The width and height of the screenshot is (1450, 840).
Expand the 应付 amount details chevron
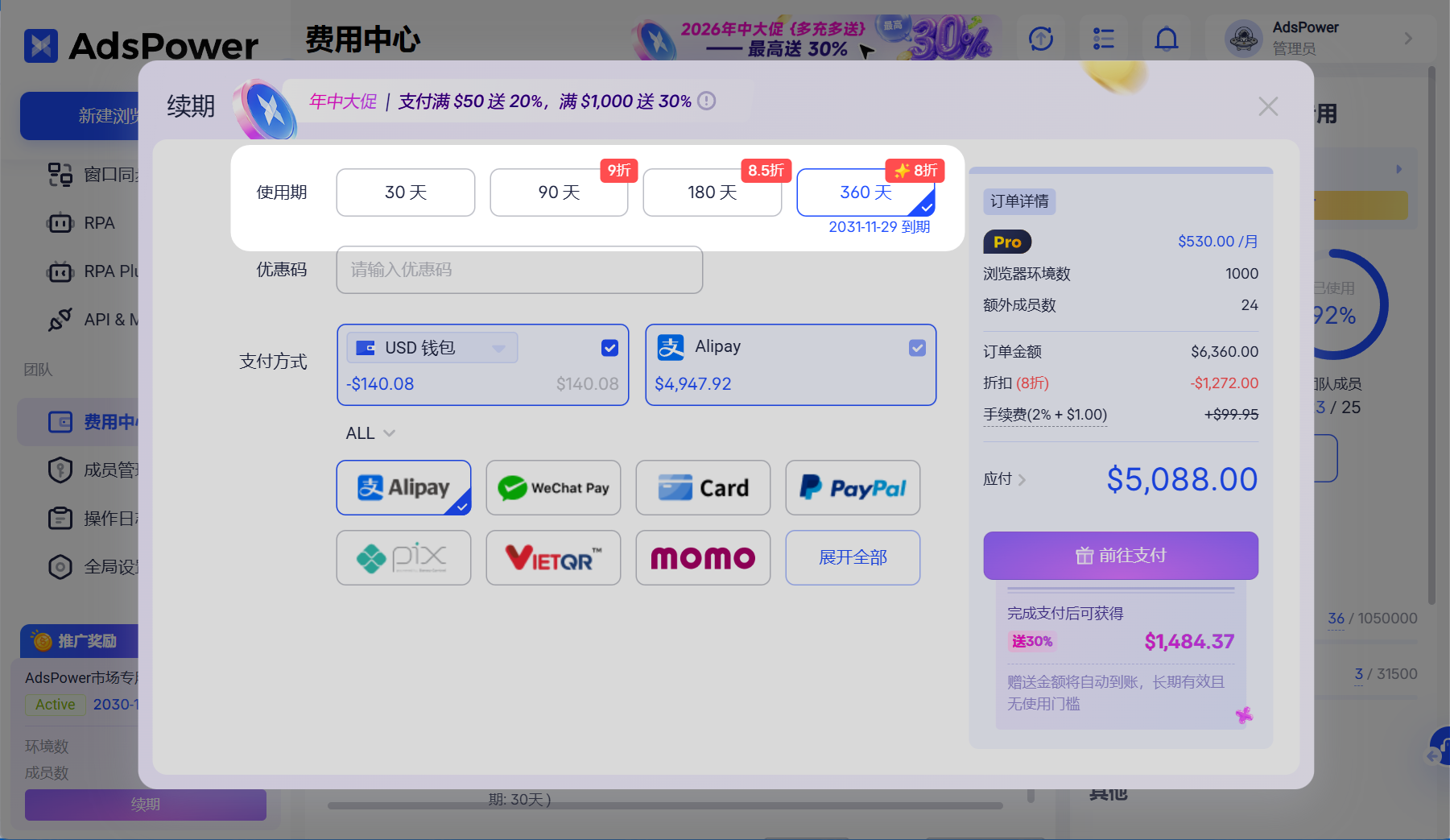(x=1022, y=480)
